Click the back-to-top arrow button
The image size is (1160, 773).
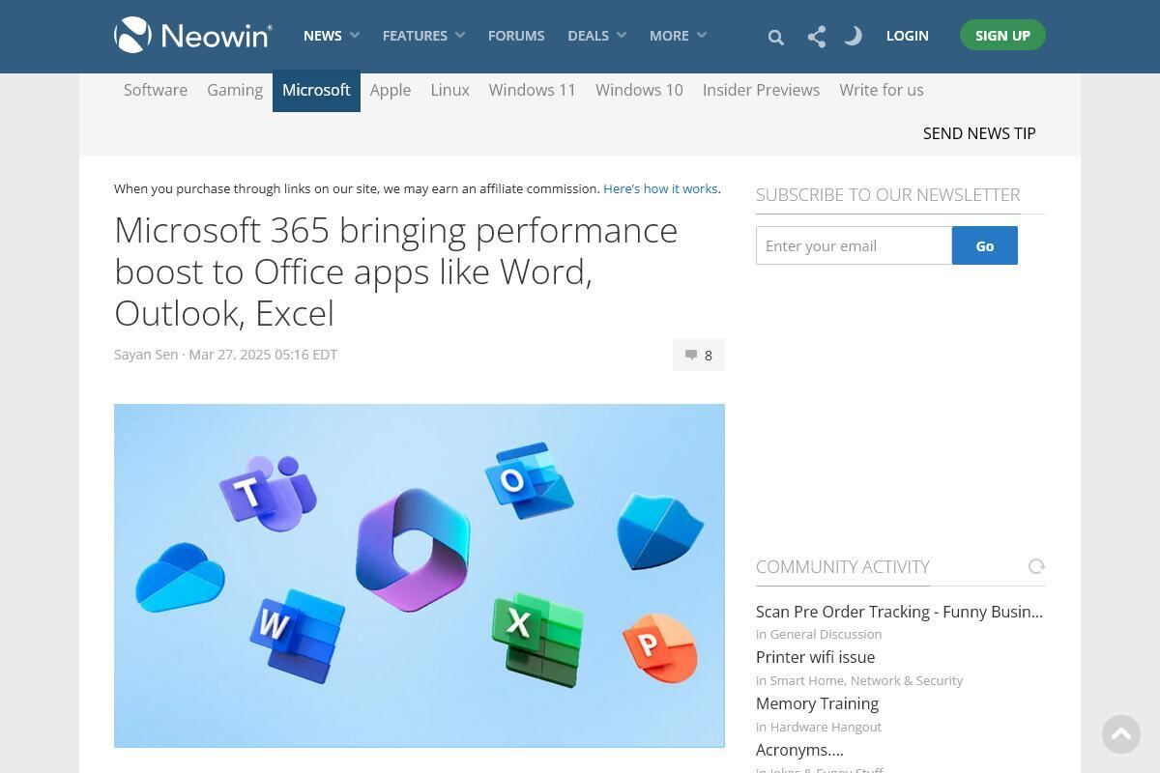(1121, 734)
